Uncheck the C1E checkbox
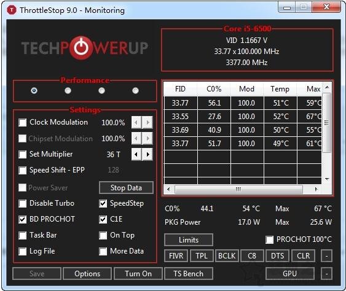This screenshot has width=346, height=291. pyautogui.click(x=103, y=220)
